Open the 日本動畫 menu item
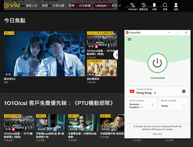193x147 pixels. 85,6
